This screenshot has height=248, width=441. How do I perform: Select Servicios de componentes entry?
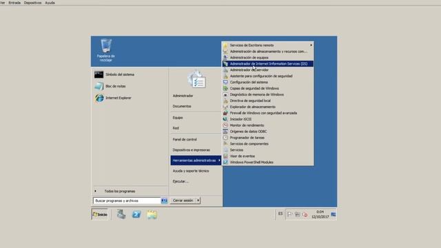point(267,144)
